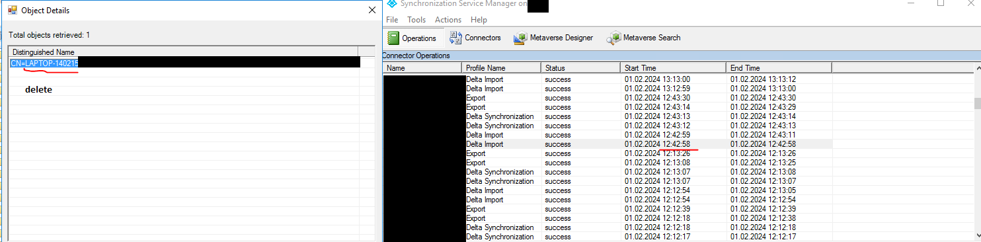Click success status of run started 12:12:39
The height and width of the screenshot is (242, 981).
click(558, 209)
